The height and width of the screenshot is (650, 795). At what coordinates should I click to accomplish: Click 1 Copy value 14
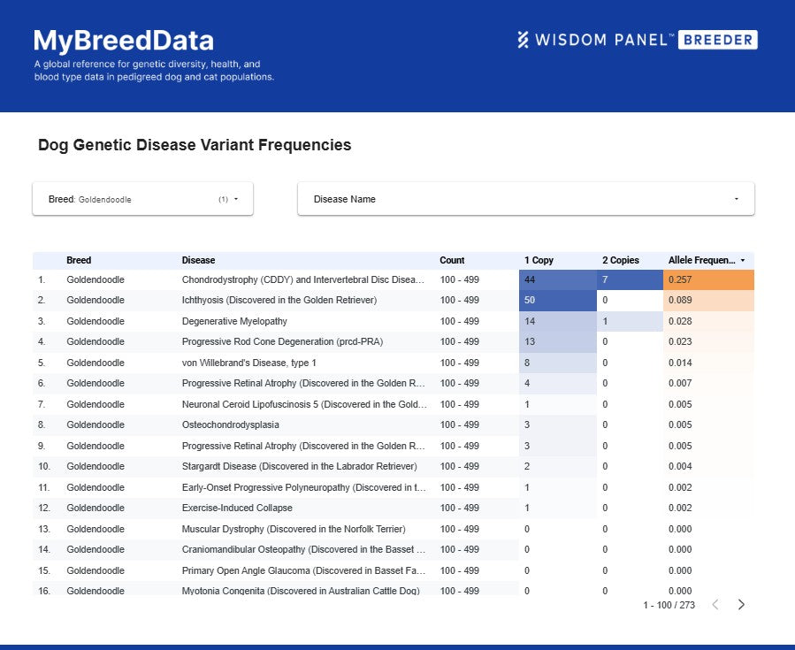(558, 321)
